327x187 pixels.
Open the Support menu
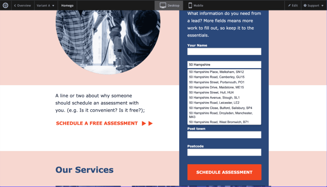[313, 6]
